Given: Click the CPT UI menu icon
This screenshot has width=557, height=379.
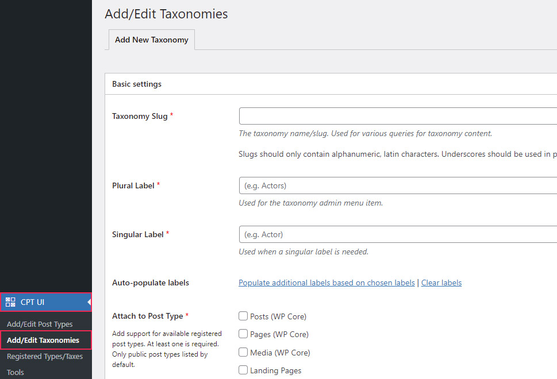Looking at the screenshot, I should click(10, 302).
